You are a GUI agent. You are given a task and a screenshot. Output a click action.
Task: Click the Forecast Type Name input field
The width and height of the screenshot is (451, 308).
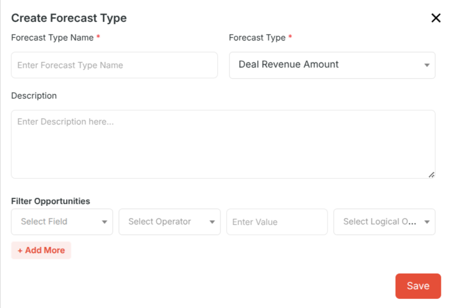pyautogui.click(x=114, y=65)
